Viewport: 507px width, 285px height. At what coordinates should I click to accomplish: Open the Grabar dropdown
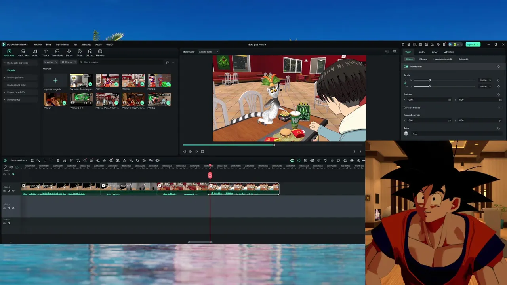click(x=69, y=62)
